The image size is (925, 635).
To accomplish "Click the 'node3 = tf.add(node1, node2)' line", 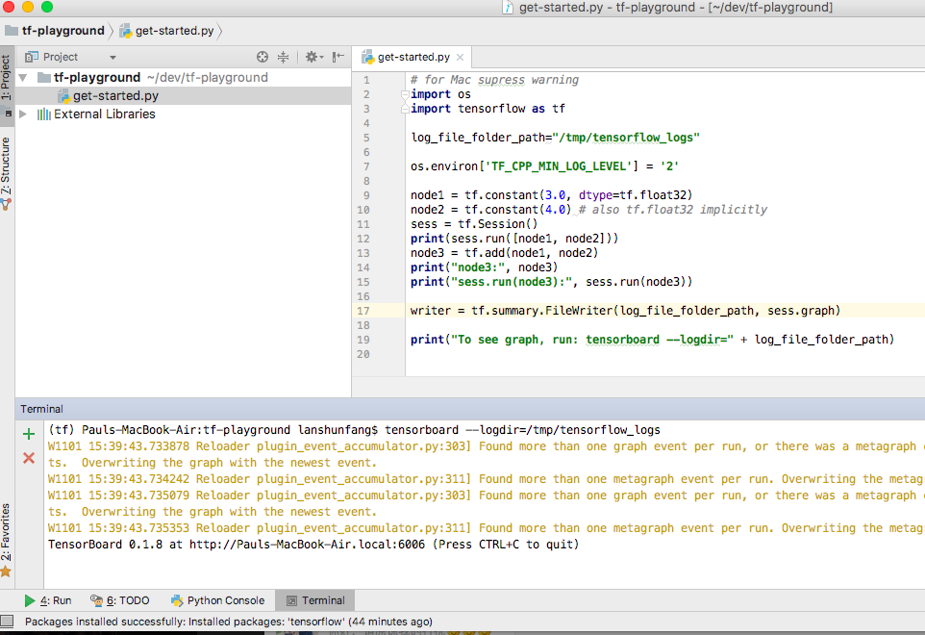I will 505,253.
